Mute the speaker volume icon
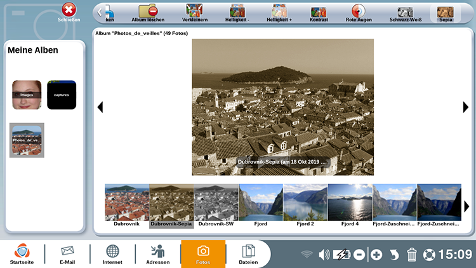This screenshot has width=476, height=268. pos(324,255)
